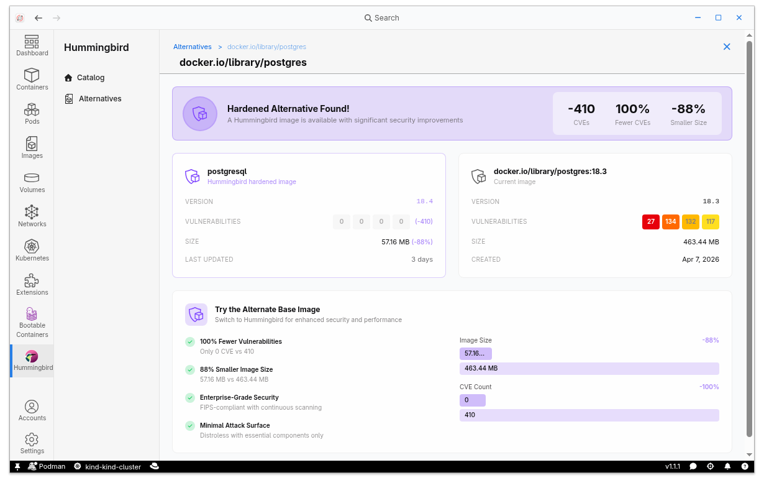The height and width of the screenshot is (493, 764).
Task: Click the postgresql hardened image title
Action: (x=227, y=172)
